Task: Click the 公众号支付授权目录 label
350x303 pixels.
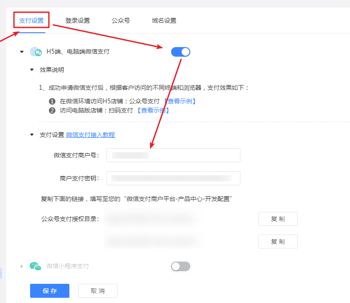Action: click(x=70, y=219)
